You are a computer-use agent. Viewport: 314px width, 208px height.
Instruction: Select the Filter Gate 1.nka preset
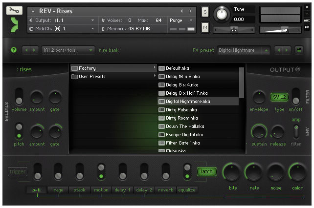click(198, 143)
